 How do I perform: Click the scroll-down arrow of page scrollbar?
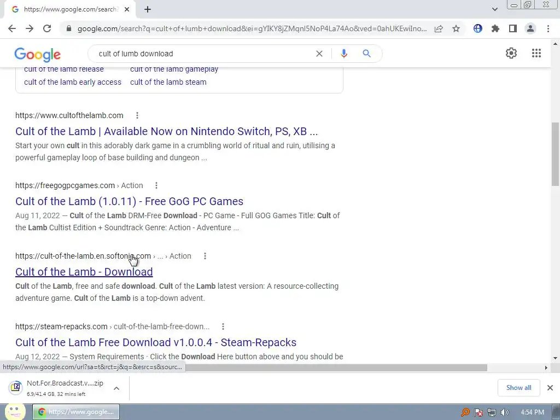(x=555, y=358)
